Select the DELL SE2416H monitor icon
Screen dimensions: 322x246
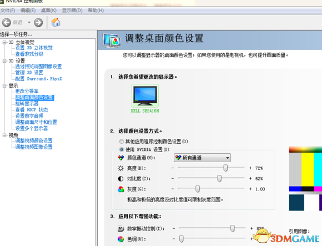pyautogui.click(x=145, y=96)
